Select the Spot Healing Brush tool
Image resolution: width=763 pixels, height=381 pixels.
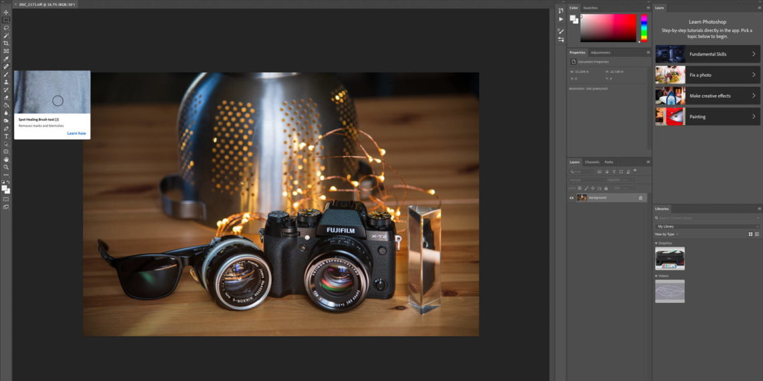pos(6,67)
